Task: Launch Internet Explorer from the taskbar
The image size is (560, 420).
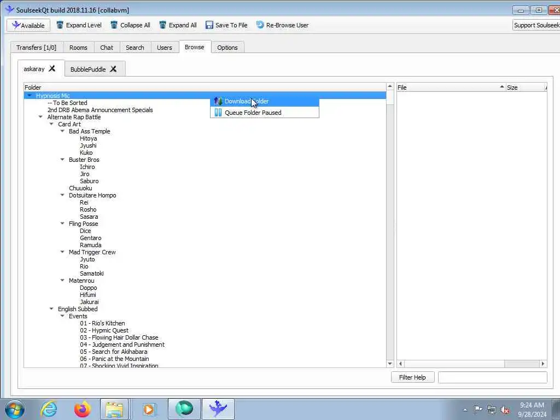Action: point(49,409)
